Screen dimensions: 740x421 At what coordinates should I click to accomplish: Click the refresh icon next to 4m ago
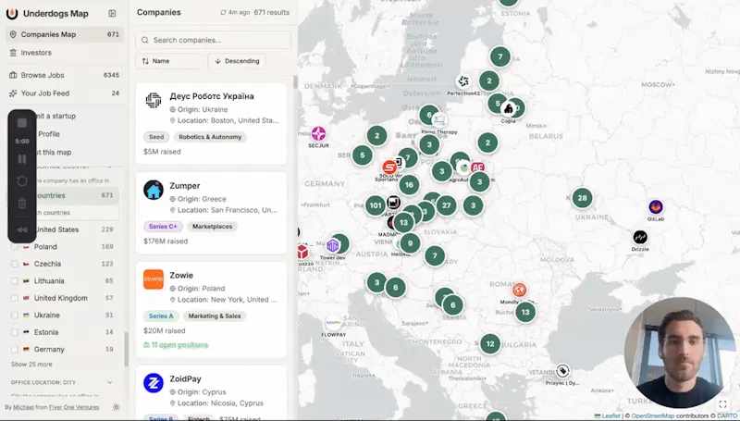click(x=223, y=13)
